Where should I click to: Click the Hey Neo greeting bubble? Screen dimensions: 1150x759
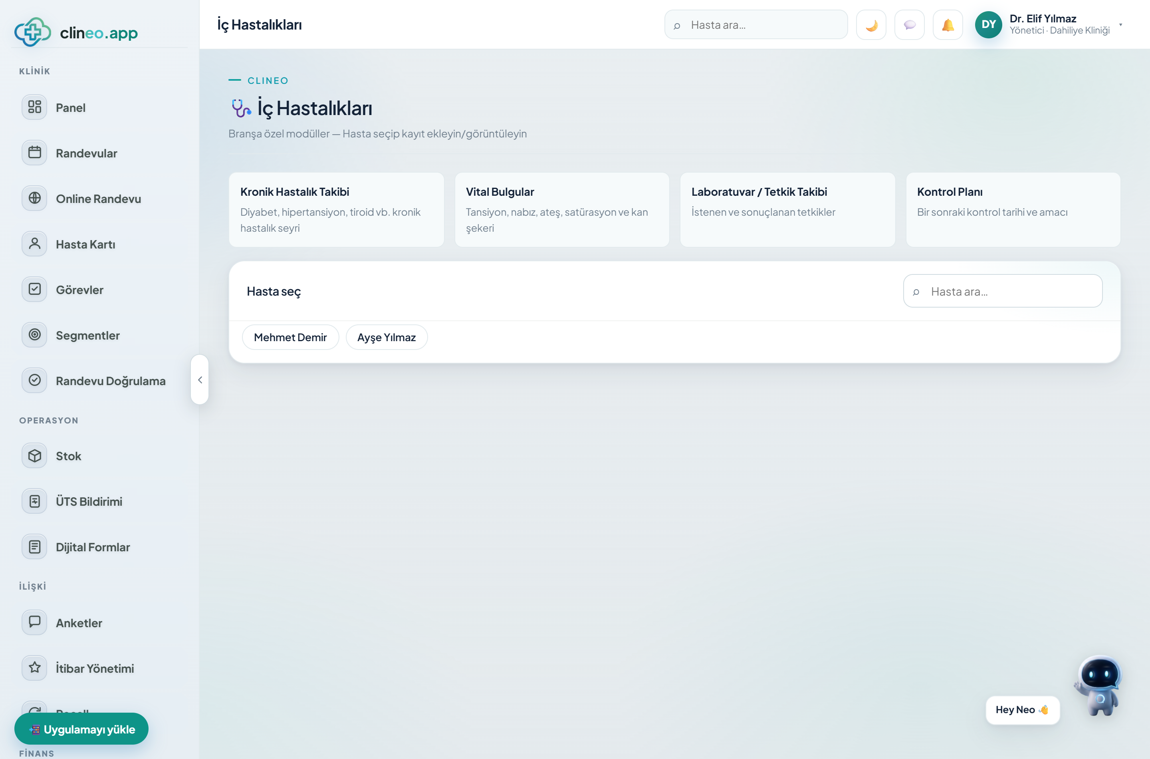[1022, 709]
